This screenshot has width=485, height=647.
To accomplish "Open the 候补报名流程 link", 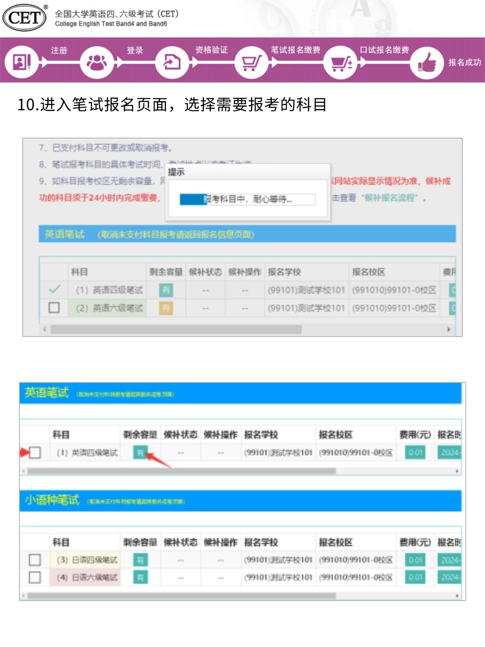I will click(389, 198).
